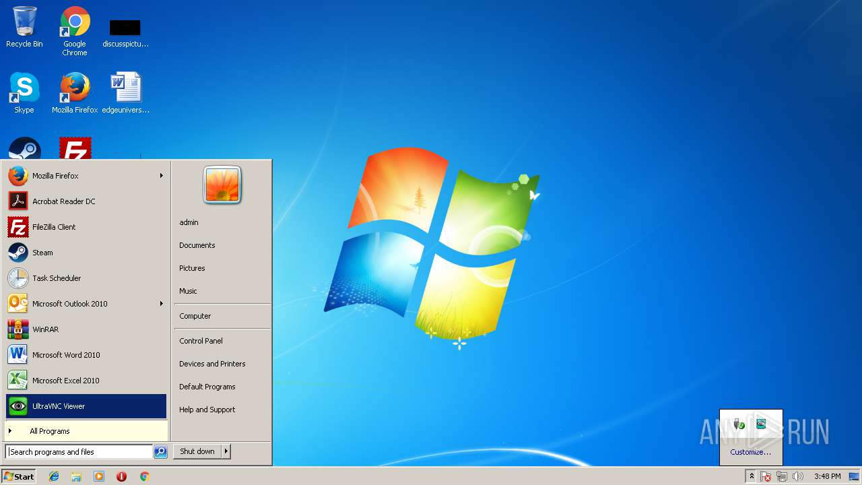Click the Search programs and files box
The height and width of the screenshot is (485, 862).
pos(79,452)
